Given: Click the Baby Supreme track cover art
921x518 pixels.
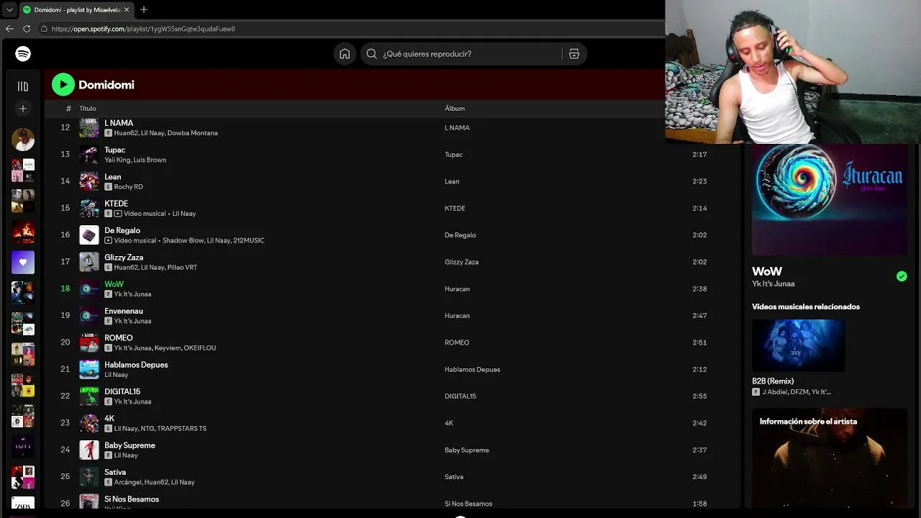Looking at the screenshot, I should pos(89,450).
